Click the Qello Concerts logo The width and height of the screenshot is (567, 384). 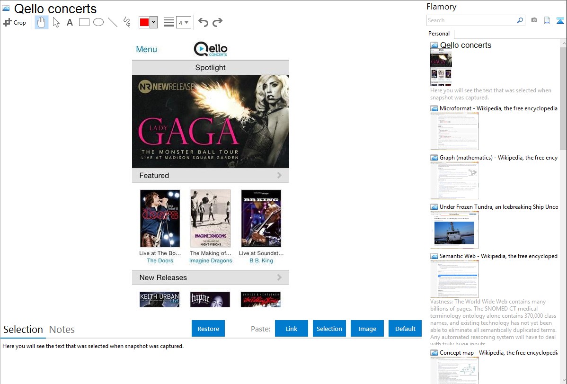[211, 49]
